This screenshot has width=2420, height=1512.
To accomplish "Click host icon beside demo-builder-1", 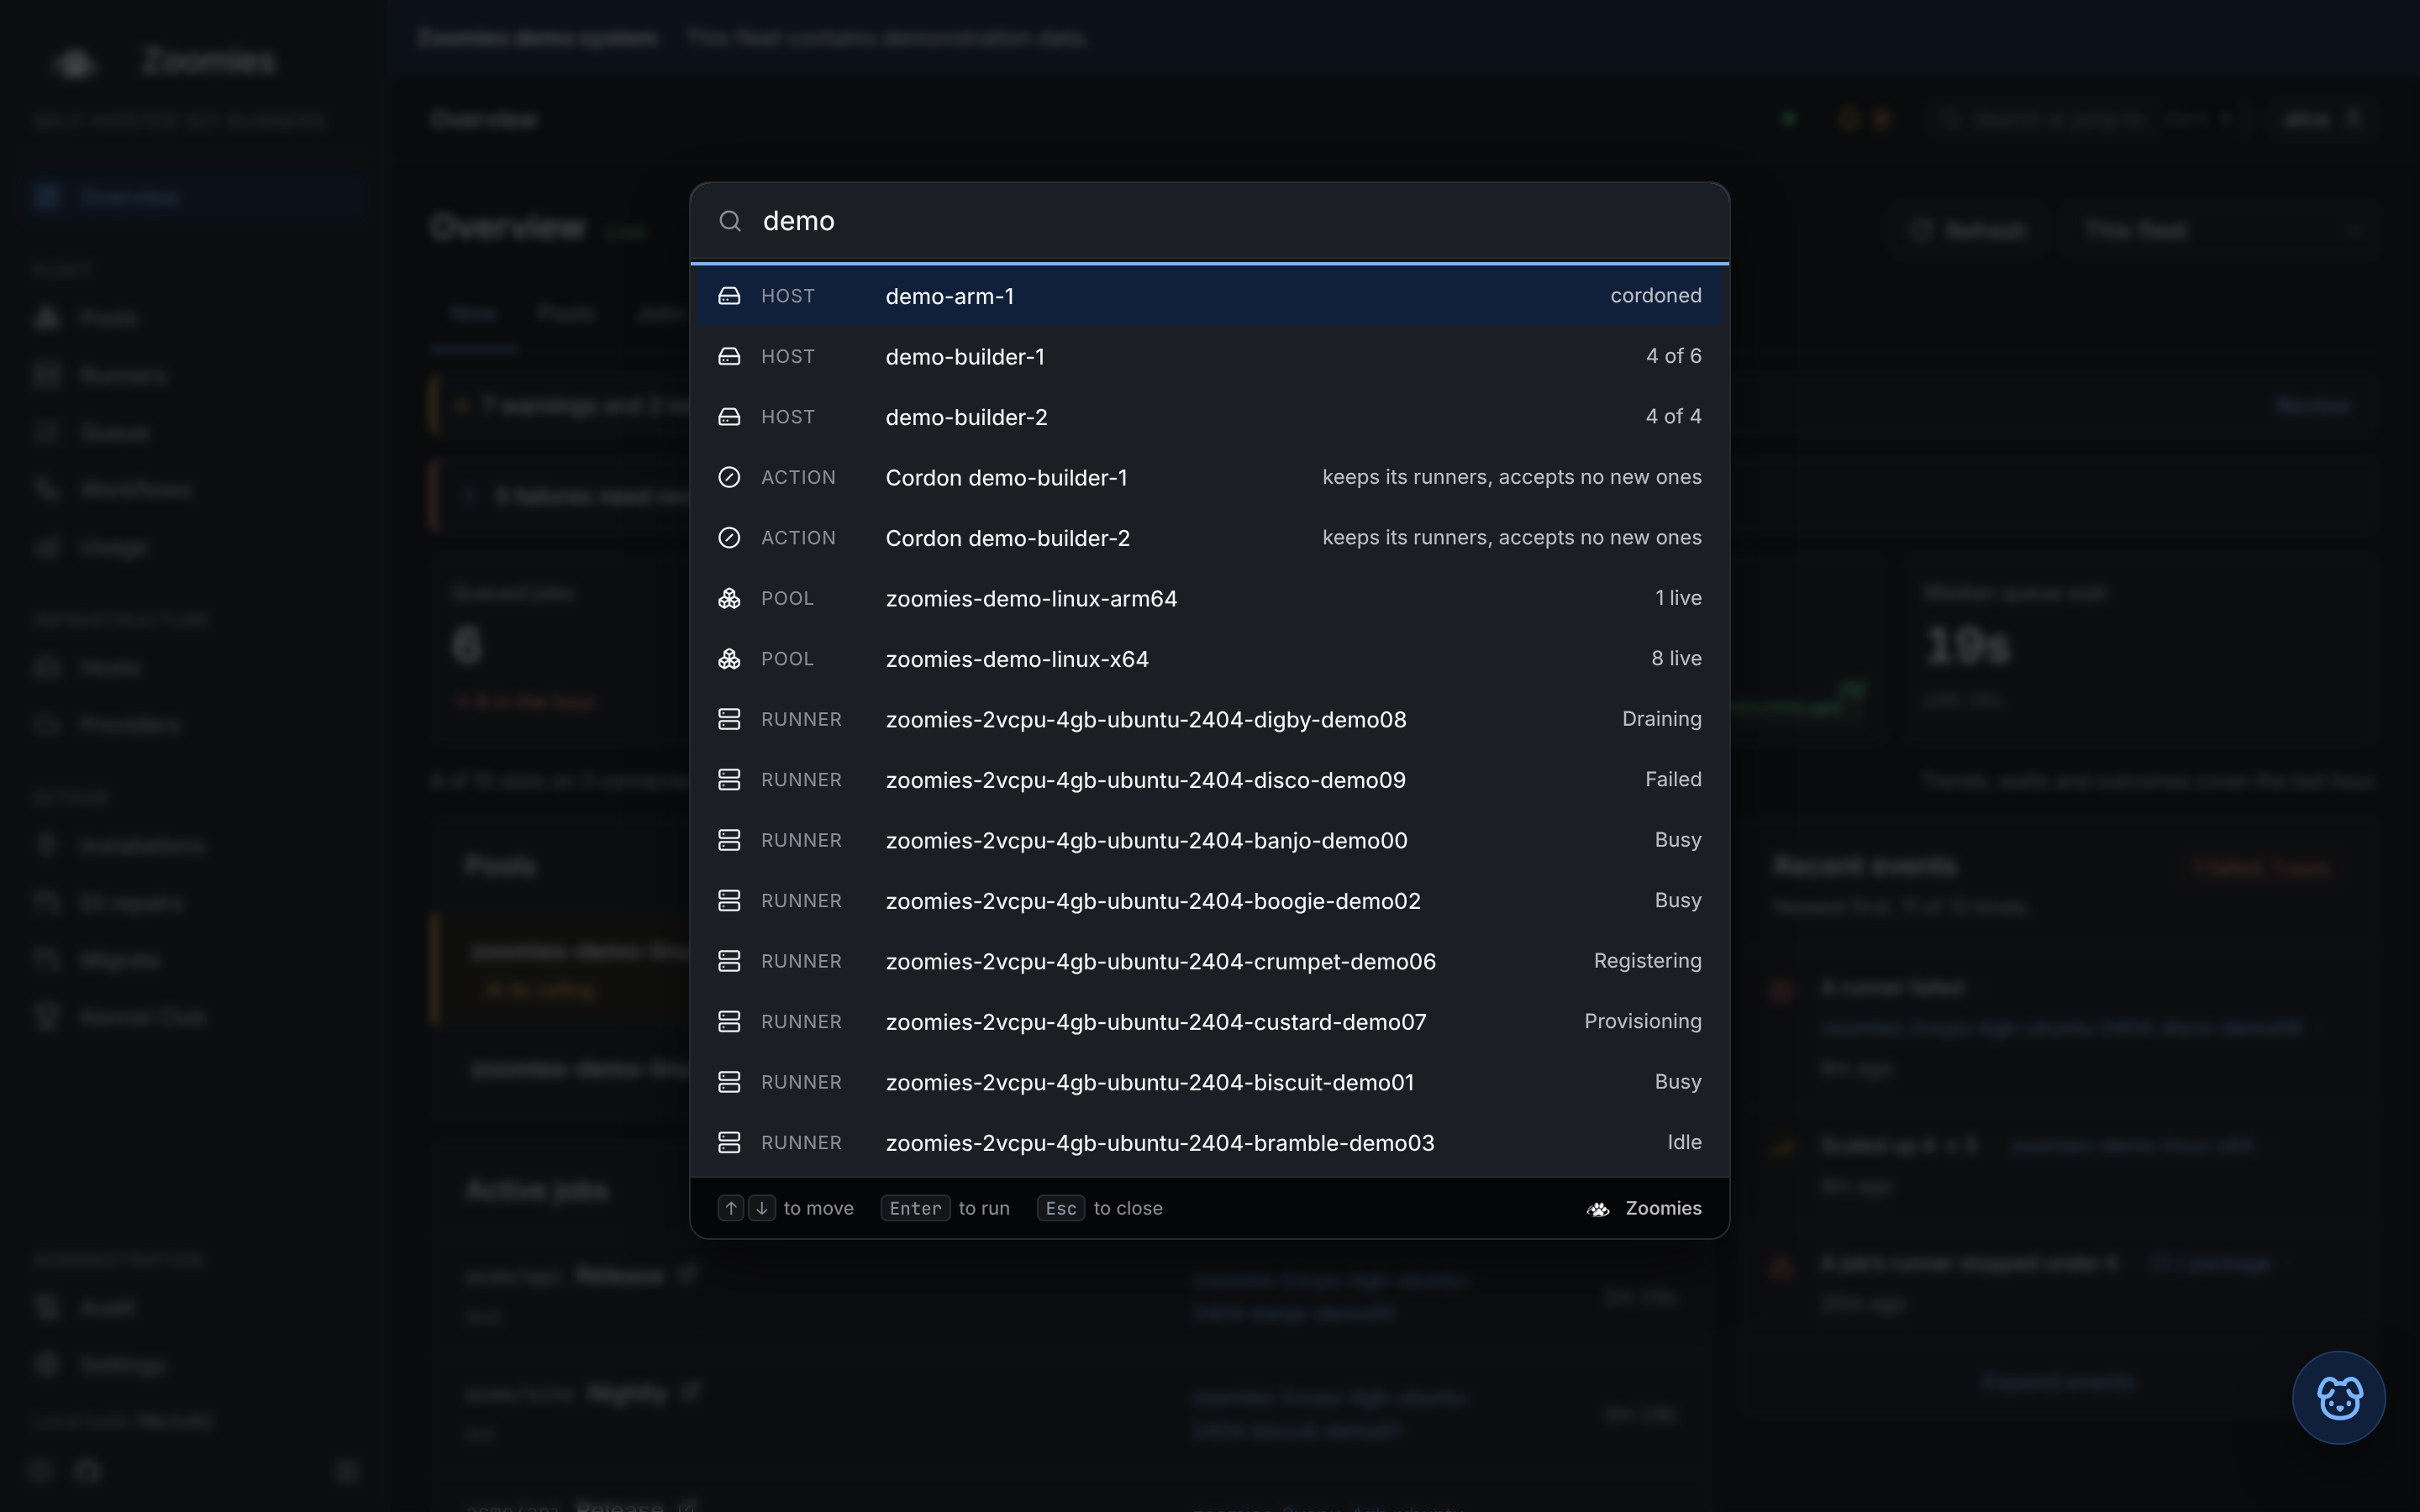I will point(729,356).
